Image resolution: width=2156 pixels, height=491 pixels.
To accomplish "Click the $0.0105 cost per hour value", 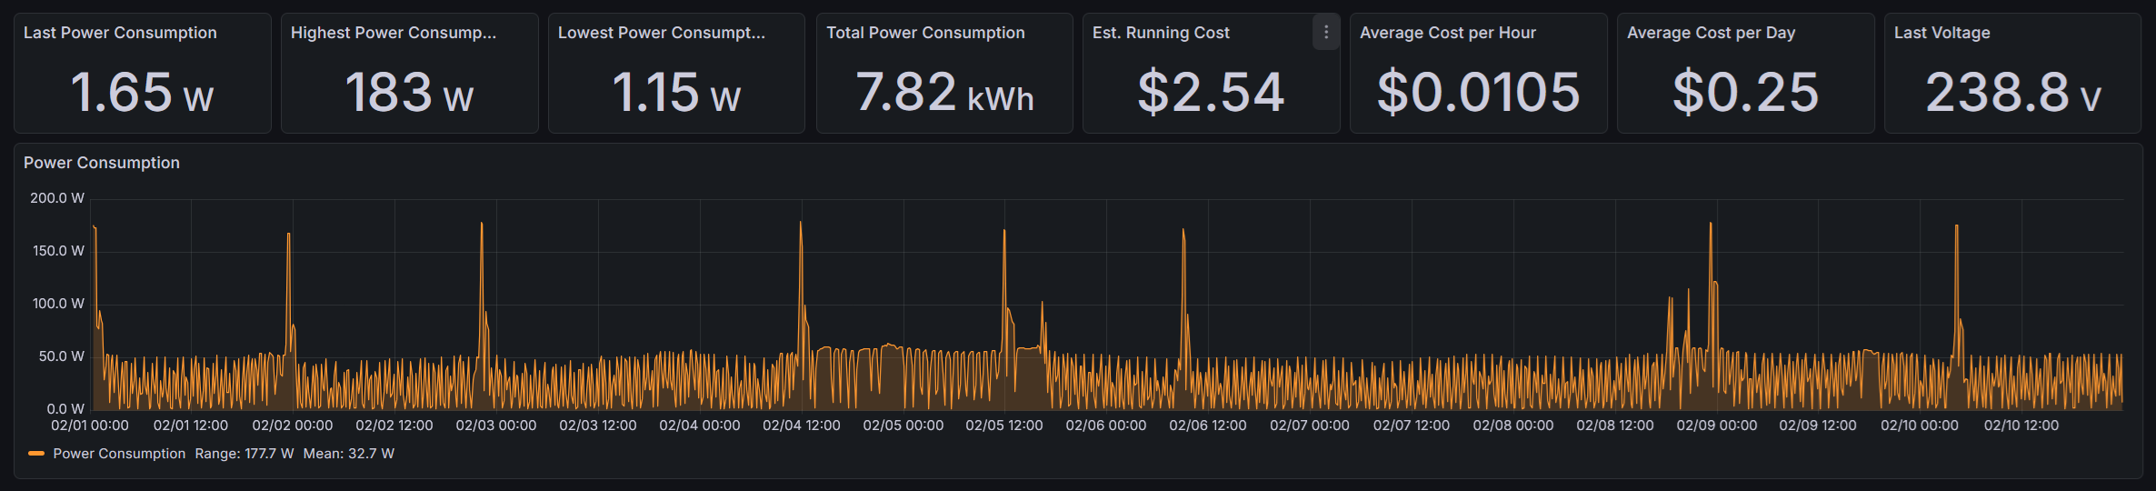I will point(1478,93).
